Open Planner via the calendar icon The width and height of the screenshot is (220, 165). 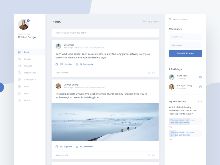(x=19, y=66)
